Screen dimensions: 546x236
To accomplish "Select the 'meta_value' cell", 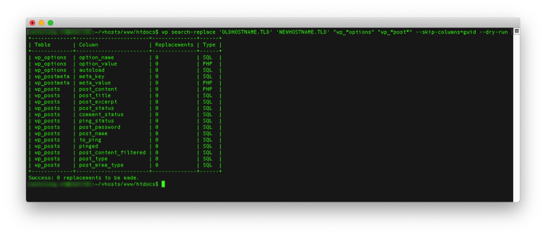I will [95, 83].
